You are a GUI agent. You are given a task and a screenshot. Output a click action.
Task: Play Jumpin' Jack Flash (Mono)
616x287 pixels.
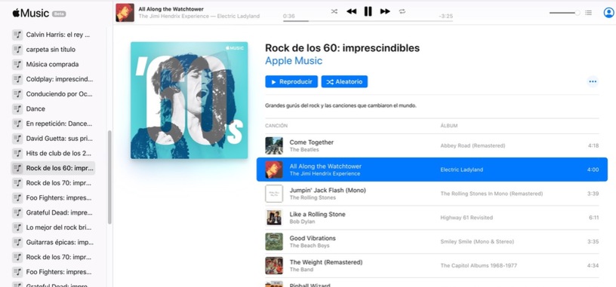click(432, 194)
